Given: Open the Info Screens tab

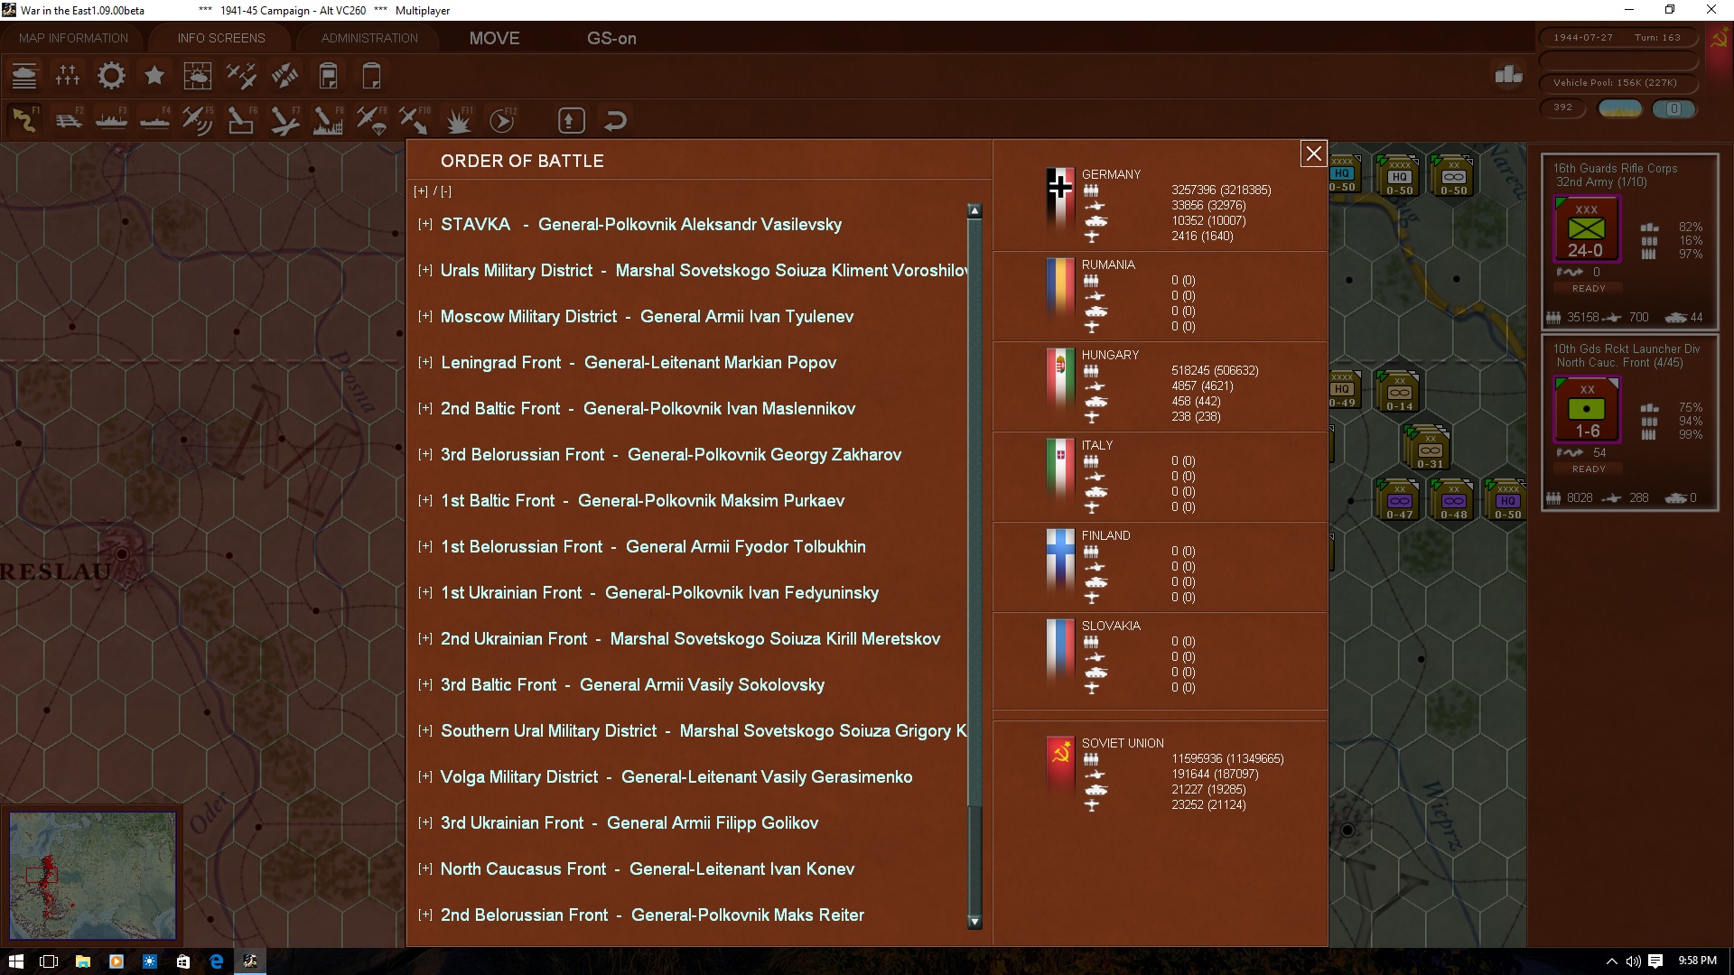Looking at the screenshot, I should 221,38.
